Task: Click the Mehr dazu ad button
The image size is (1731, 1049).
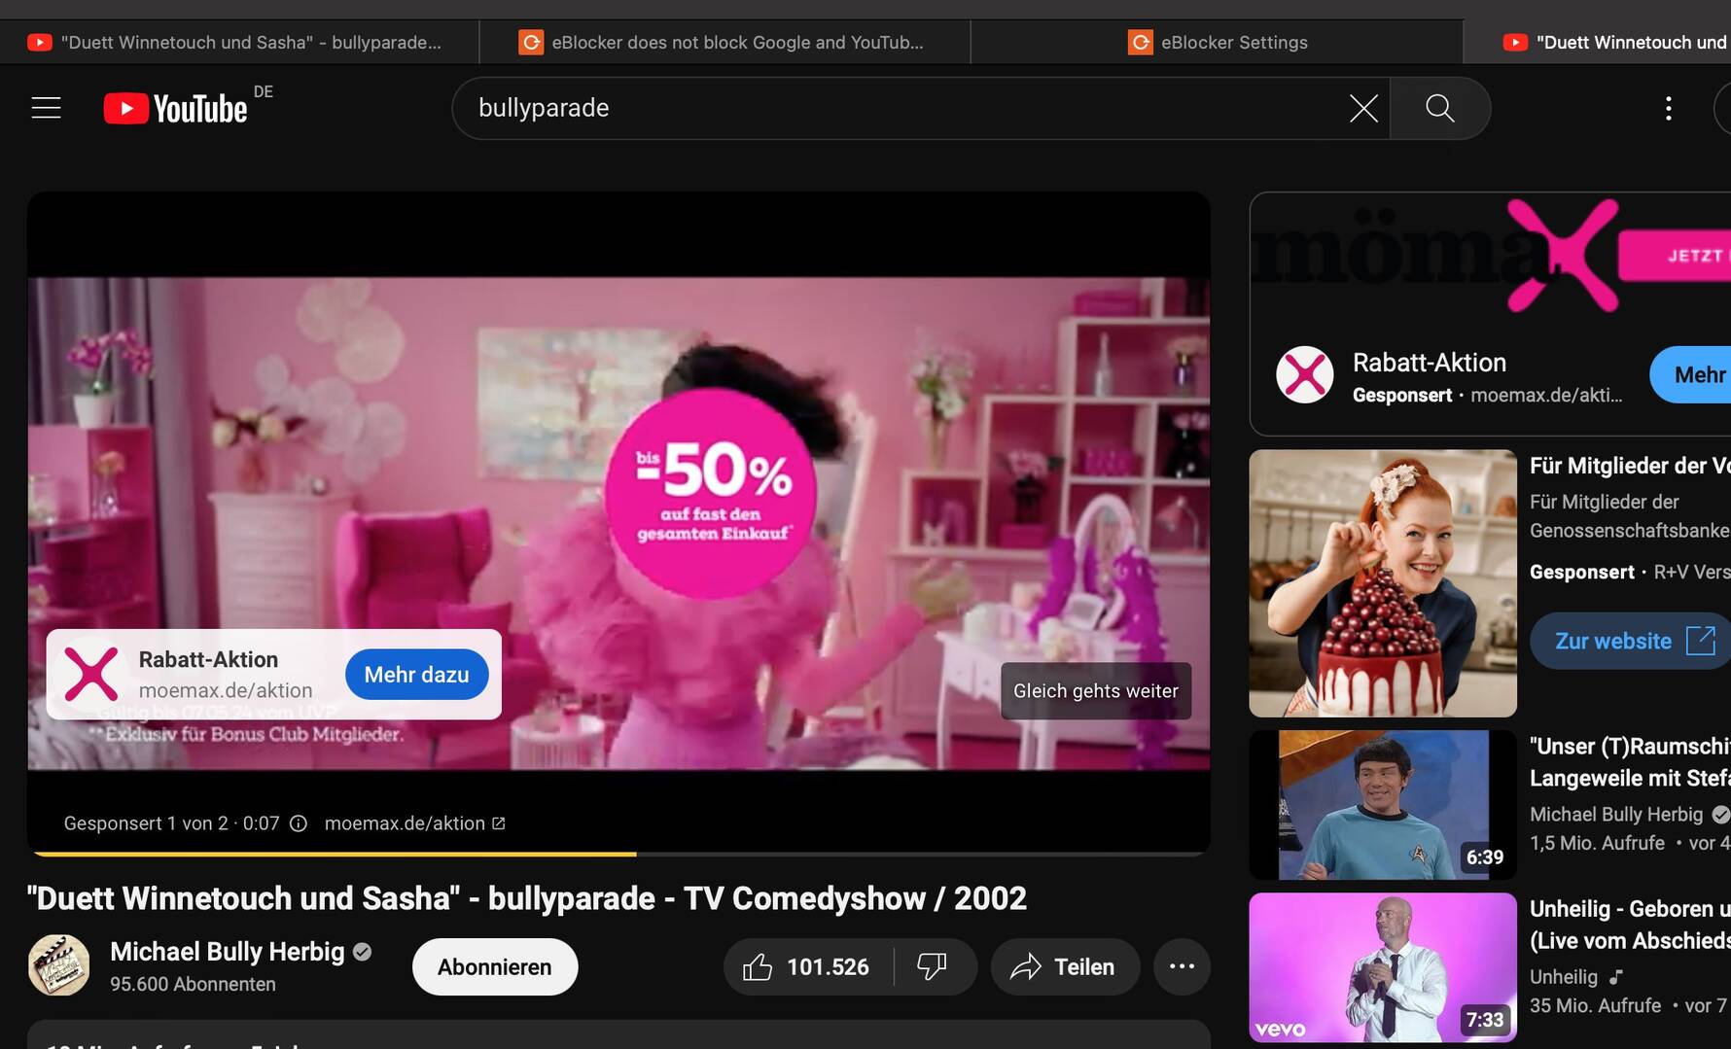Action: click(416, 675)
